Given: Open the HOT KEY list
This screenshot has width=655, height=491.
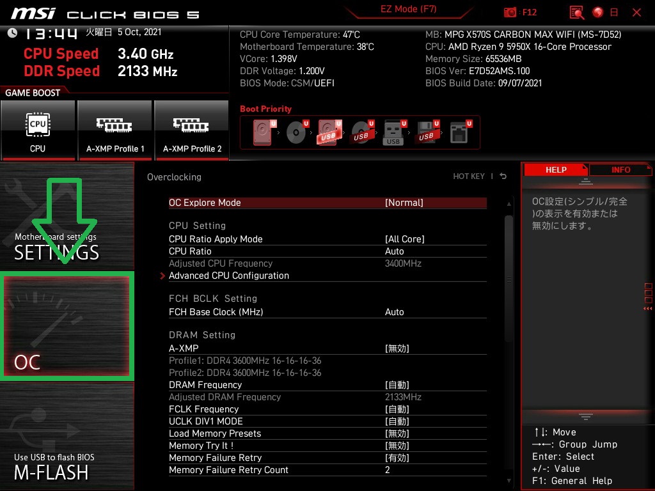Looking at the screenshot, I should click(469, 176).
